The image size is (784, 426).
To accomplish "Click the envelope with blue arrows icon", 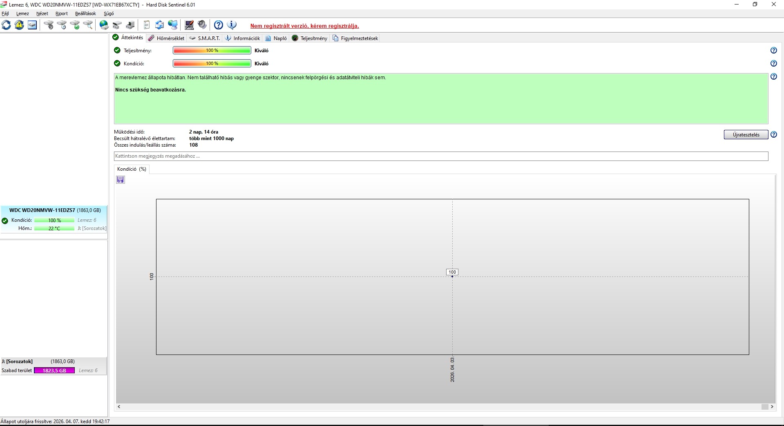I will 160,25.
